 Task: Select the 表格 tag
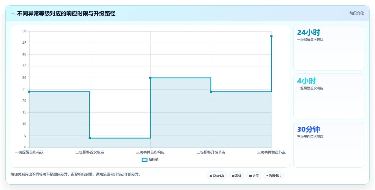pyautogui.click(x=236, y=176)
